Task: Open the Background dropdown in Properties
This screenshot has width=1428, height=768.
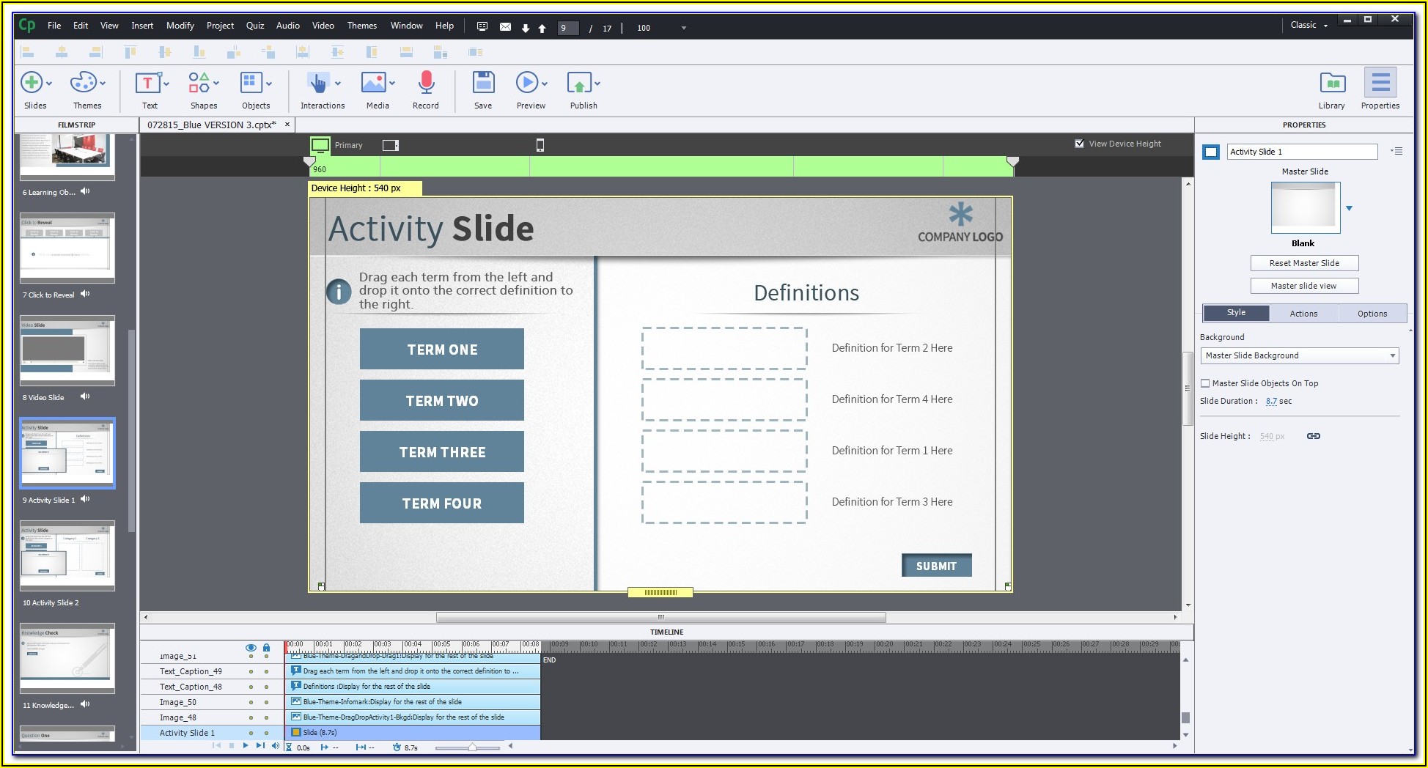Action: pos(1300,355)
